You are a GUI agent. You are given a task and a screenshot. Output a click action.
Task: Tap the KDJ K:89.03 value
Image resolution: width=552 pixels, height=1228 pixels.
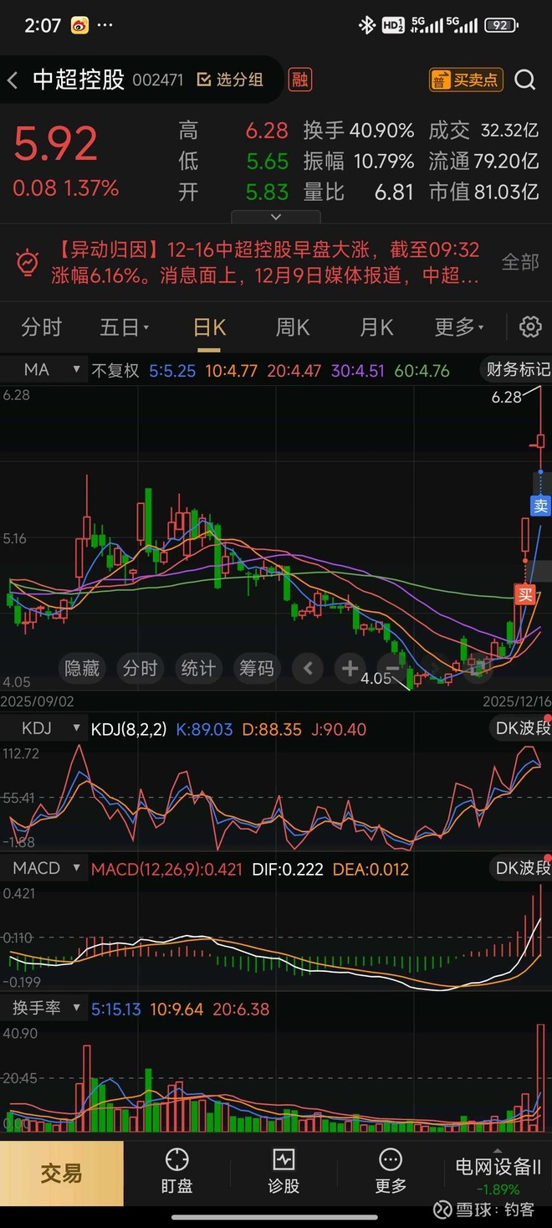coord(204,729)
